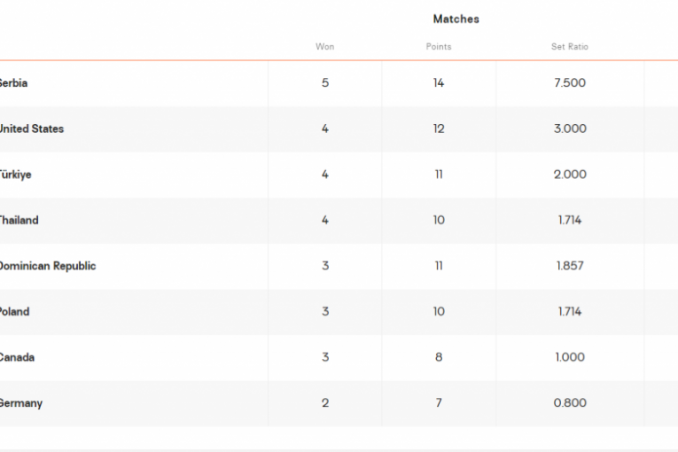
Task: Sort by the Won column header
Action: pos(325,47)
